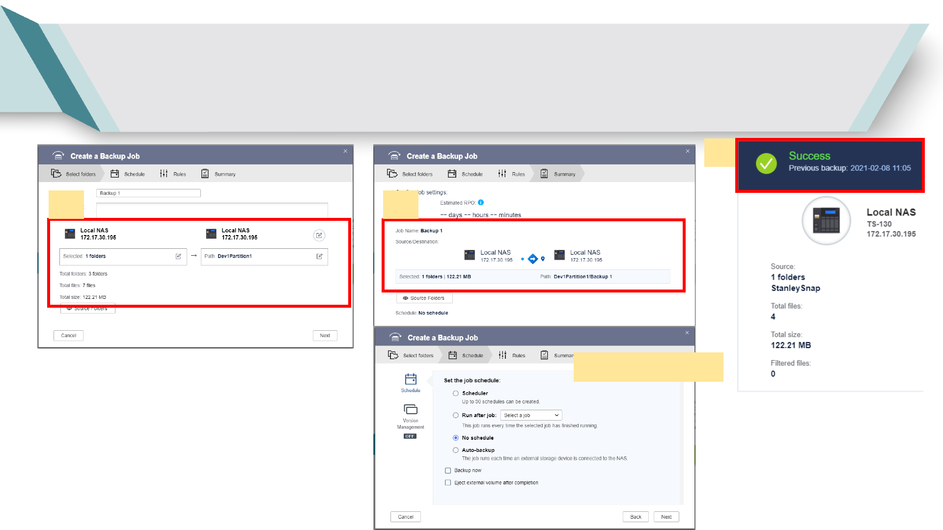Click the edit icon next to destination Local NAS
Screen dimensions: 943x530
click(319, 236)
